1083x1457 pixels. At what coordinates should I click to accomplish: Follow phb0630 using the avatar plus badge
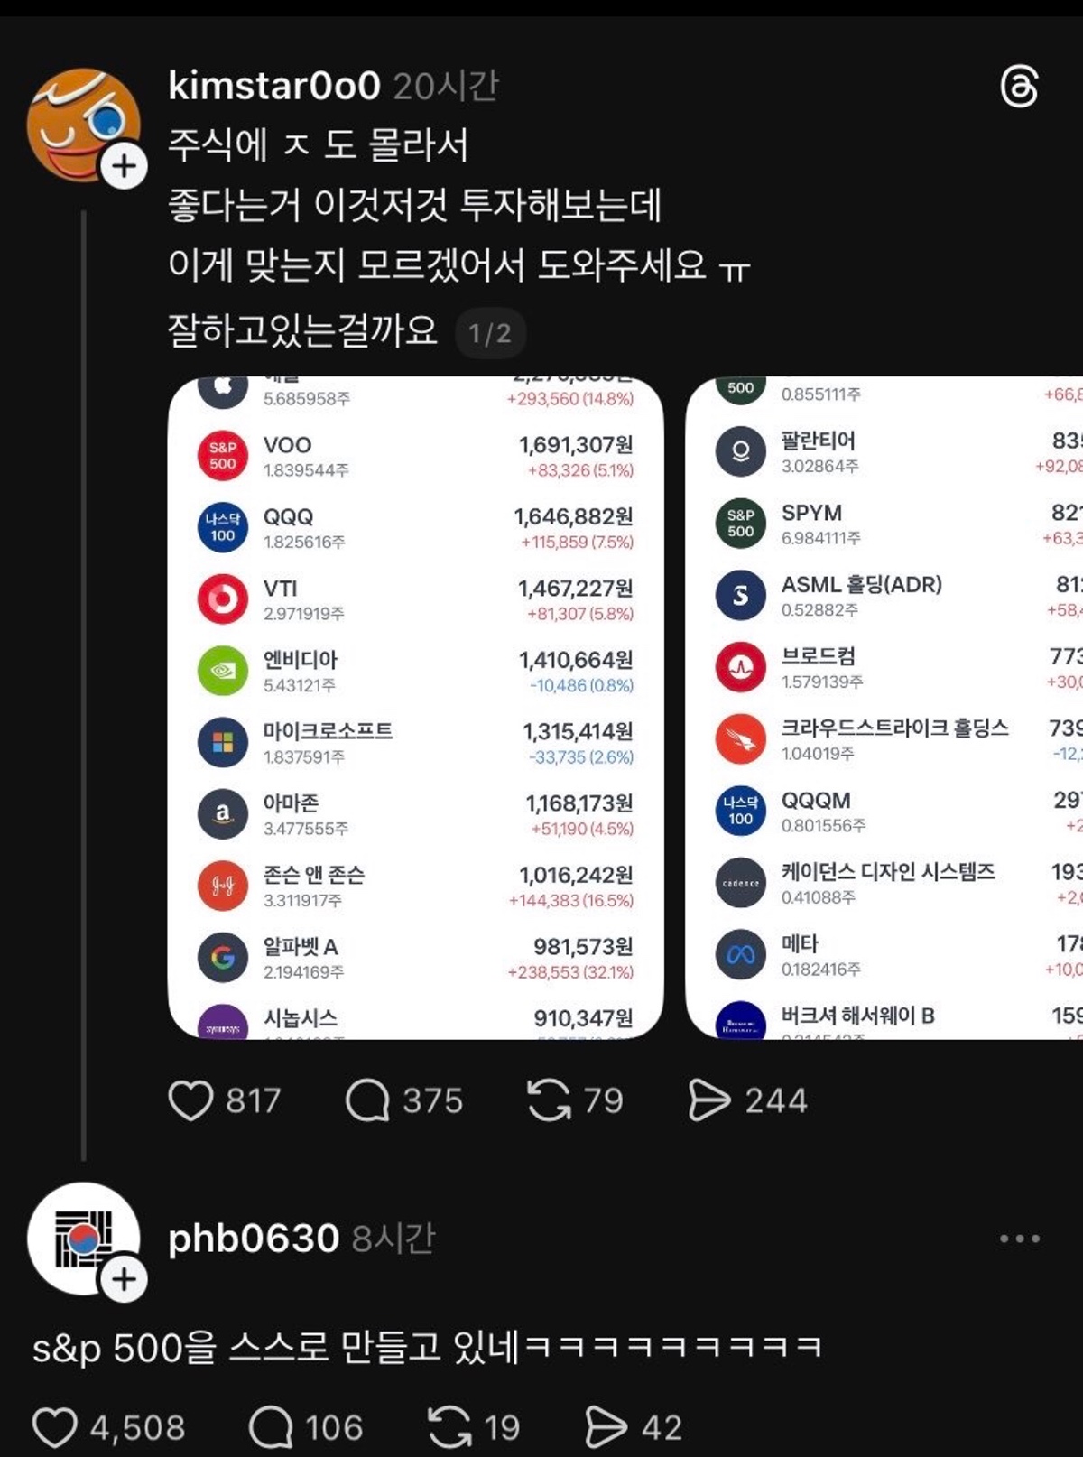[124, 1280]
